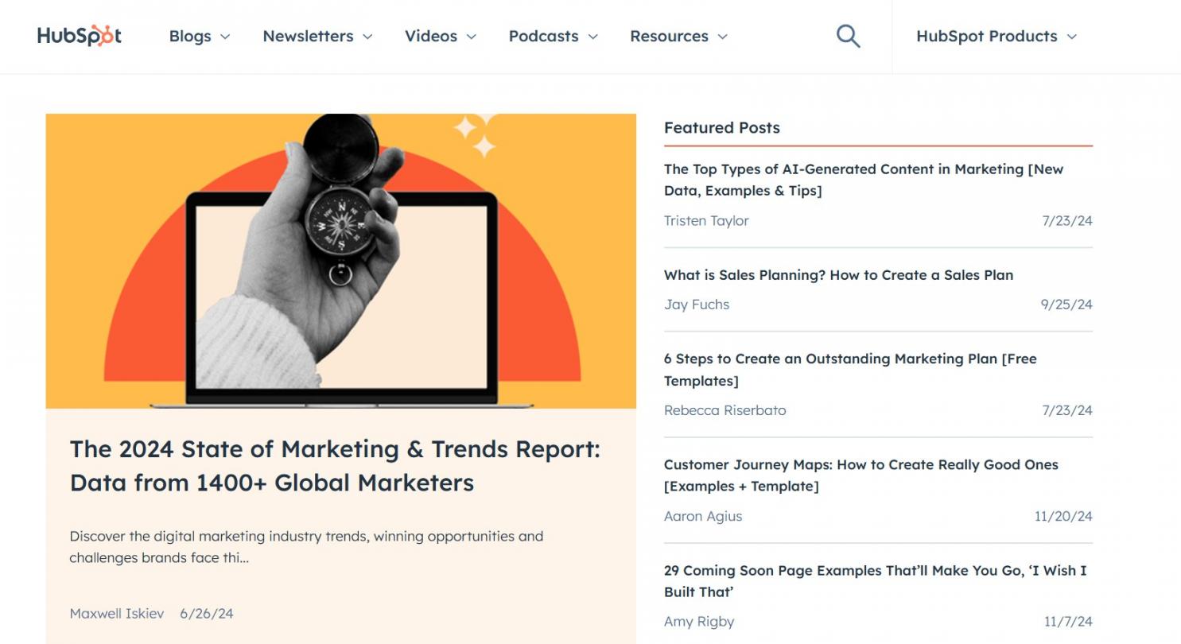Open the search magnifier icon
Screen dimensions: 1181x644
click(x=849, y=36)
